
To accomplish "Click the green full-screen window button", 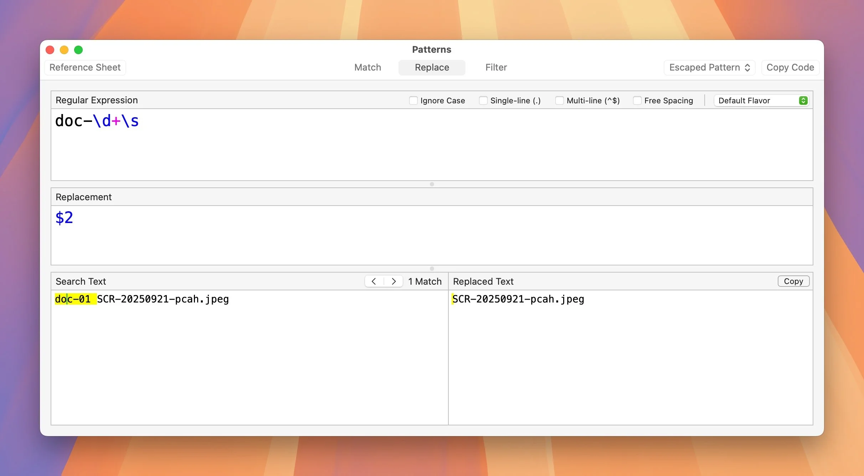I will (78, 50).
